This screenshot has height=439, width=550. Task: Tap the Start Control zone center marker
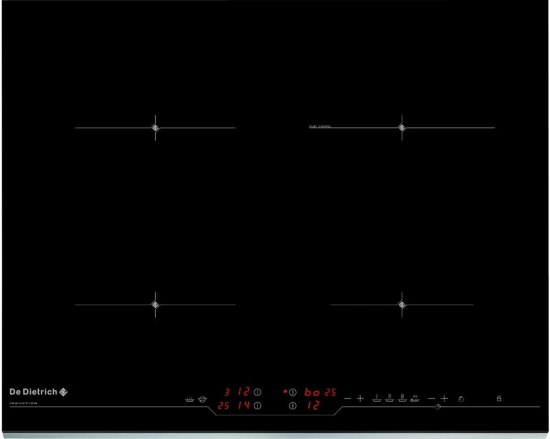(x=402, y=128)
